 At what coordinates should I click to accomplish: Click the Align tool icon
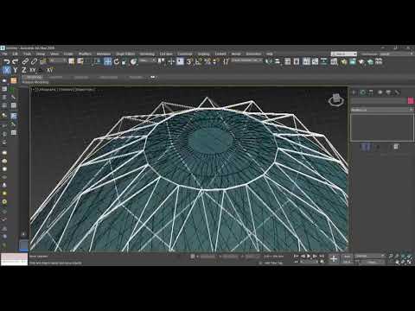click(x=278, y=61)
